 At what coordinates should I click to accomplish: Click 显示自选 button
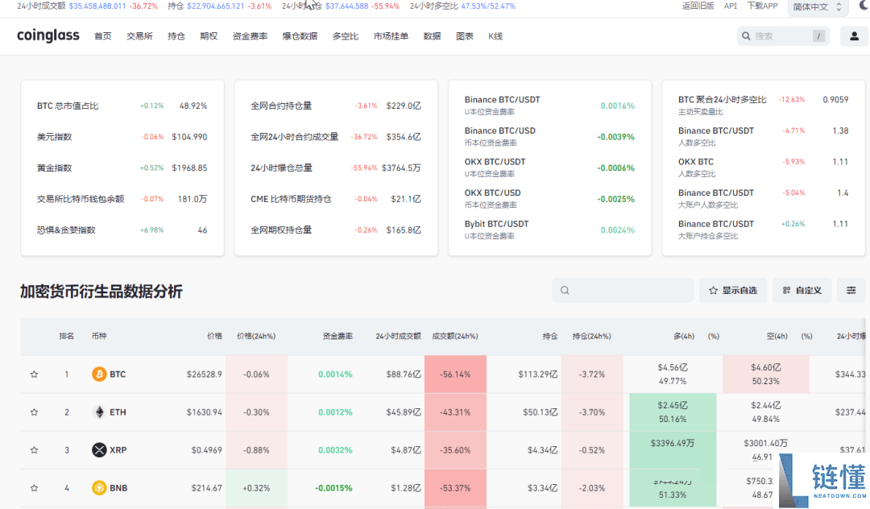733,291
